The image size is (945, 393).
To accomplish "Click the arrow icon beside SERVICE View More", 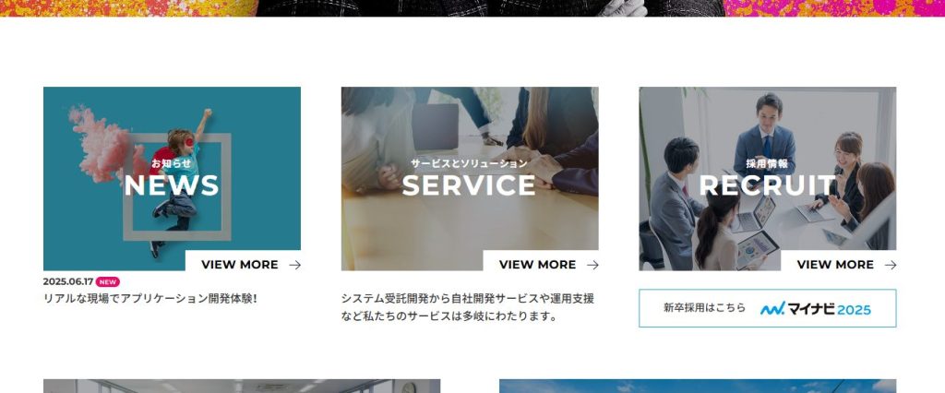I will coord(592,265).
